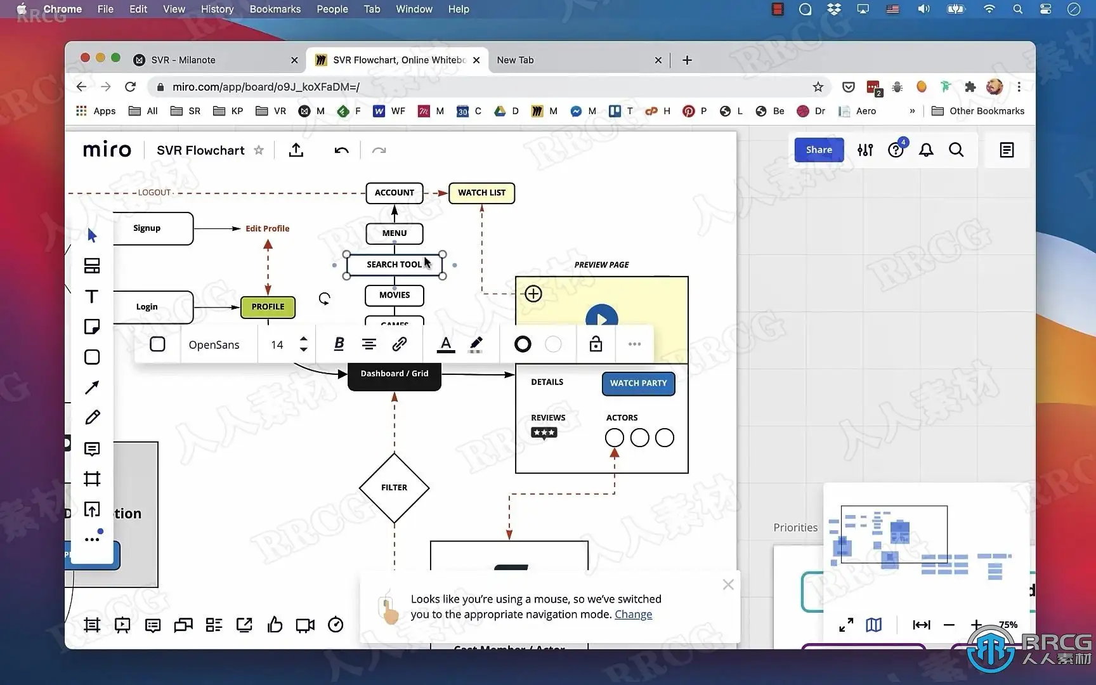Image resolution: width=1096 pixels, height=685 pixels.
Task: Select the Frame tool in sidebar
Action: tap(92, 479)
